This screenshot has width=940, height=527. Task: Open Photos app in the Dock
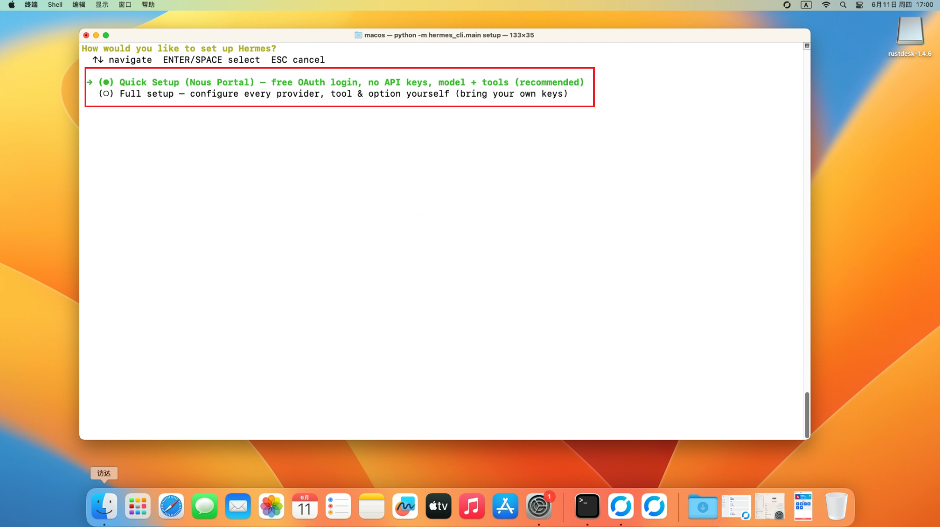click(x=271, y=506)
